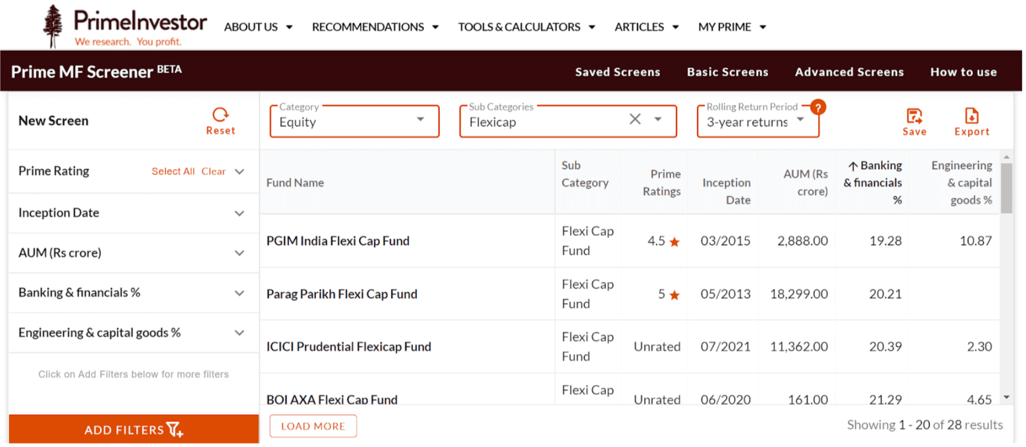Click the banking value 20.39
The height and width of the screenshot is (447, 1026).
point(886,347)
